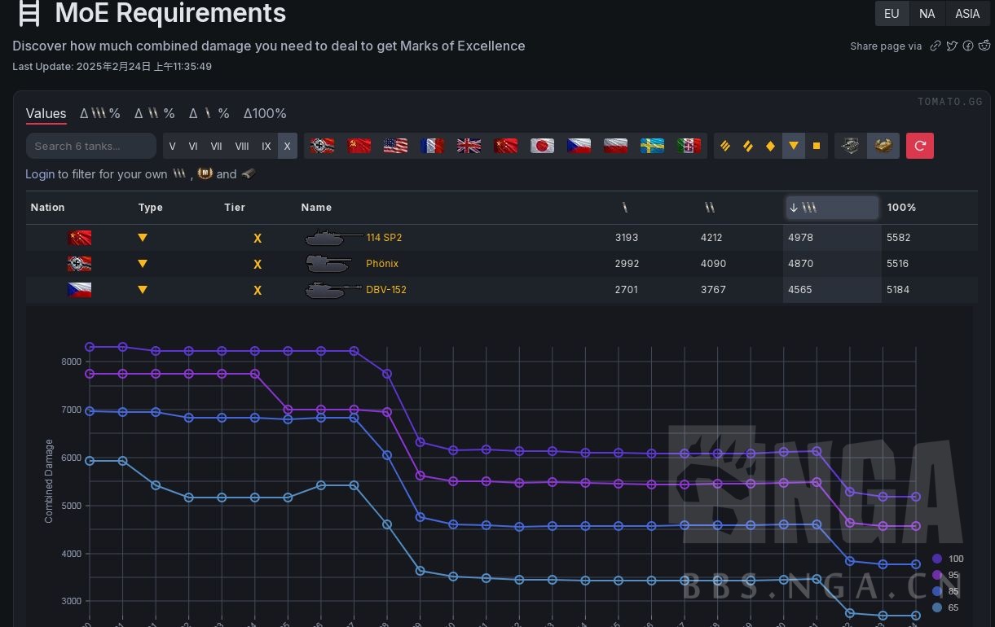The image size is (995, 627).
Task: Share the page via Reddit icon
Action: pyautogui.click(x=984, y=46)
